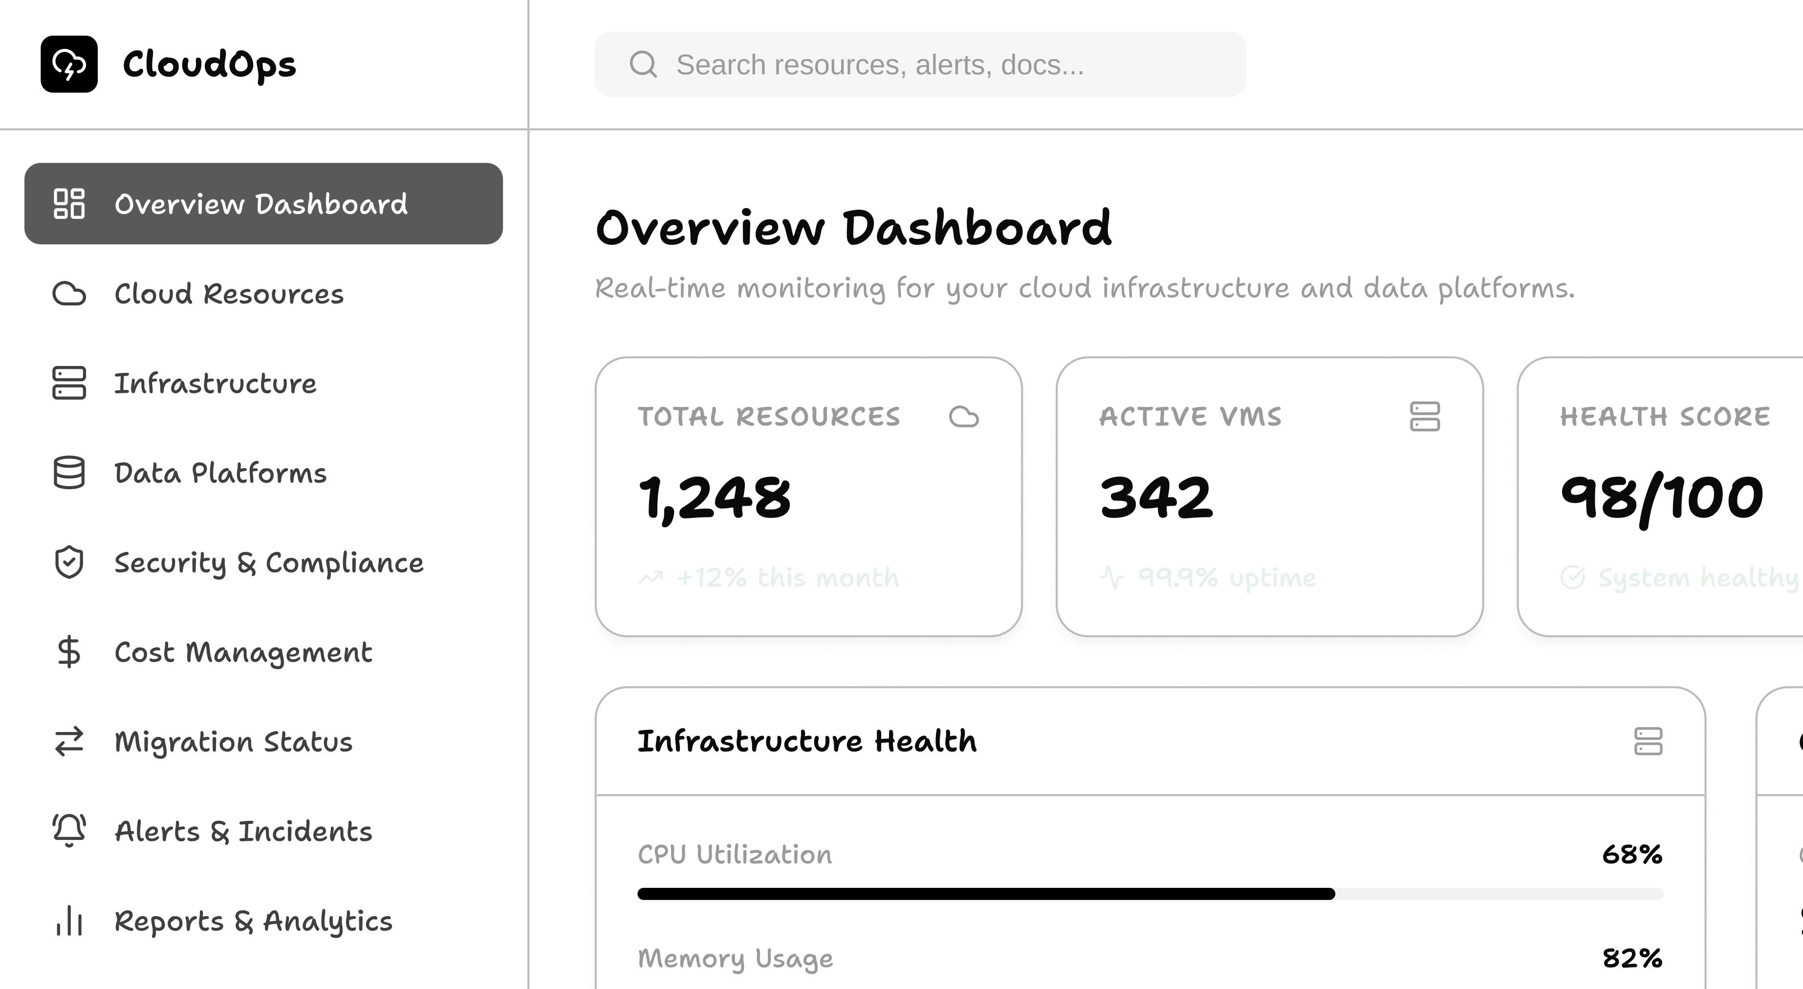1803x989 pixels.
Task: Select Infrastructure in the sidebar
Action: (215, 384)
